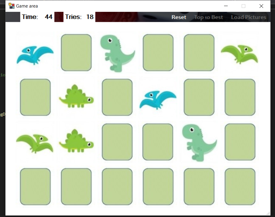Select the green T-rex in the top row

(117, 53)
